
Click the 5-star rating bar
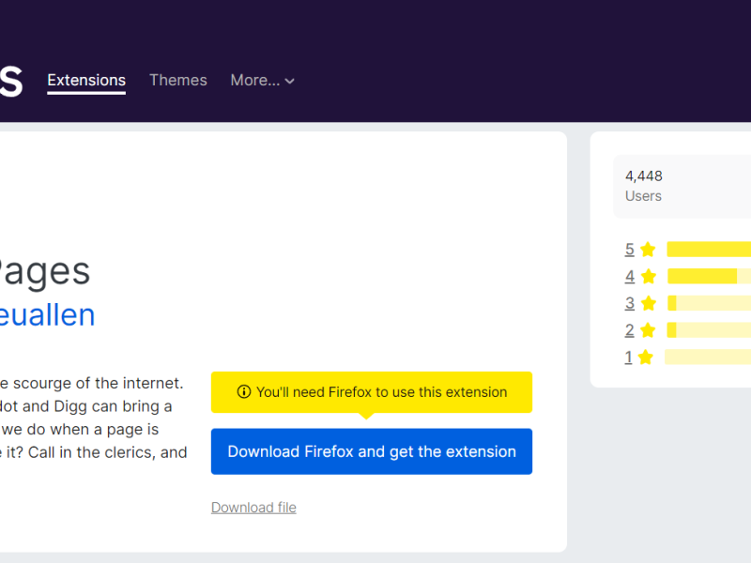(709, 250)
